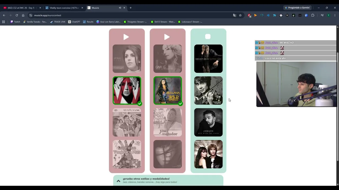Pick the Ruslana Wild Dances cover

[x=168, y=91]
